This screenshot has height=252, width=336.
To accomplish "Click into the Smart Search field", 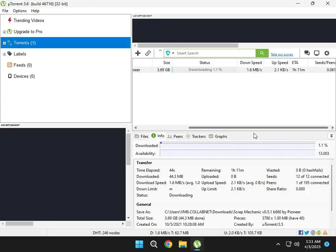I will tap(215, 53).
